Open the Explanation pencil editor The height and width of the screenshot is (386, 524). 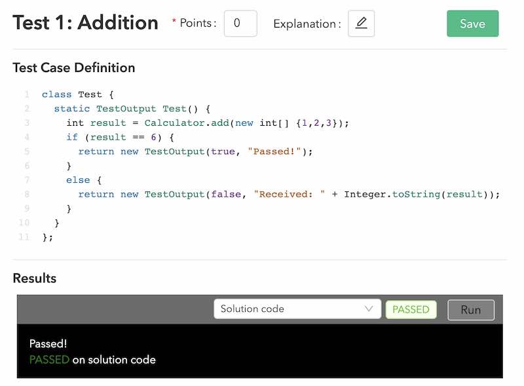(361, 23)
